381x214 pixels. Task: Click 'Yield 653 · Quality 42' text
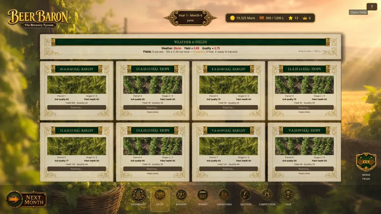click(77, 103)
